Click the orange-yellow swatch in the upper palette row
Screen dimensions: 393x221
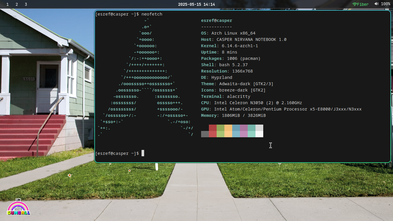point(228,128)
